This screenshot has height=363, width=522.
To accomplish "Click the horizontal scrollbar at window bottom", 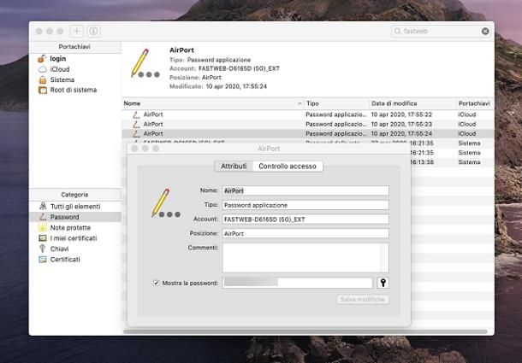I will tap(305, 331).
